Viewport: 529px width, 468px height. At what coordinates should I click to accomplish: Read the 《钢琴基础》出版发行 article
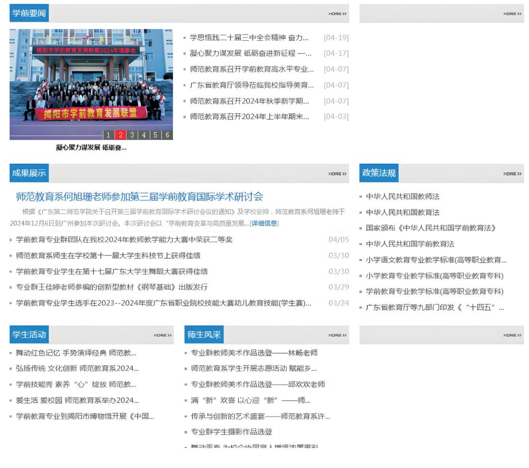(112, 287)
